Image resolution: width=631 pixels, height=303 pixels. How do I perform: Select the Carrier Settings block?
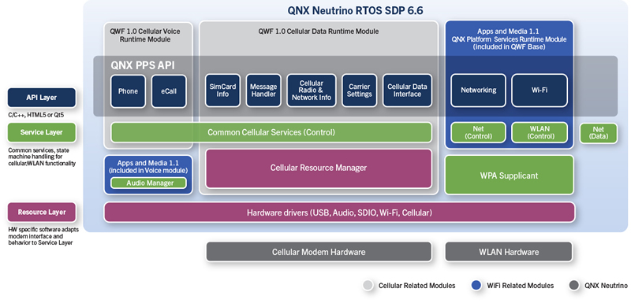click(360, 91)
